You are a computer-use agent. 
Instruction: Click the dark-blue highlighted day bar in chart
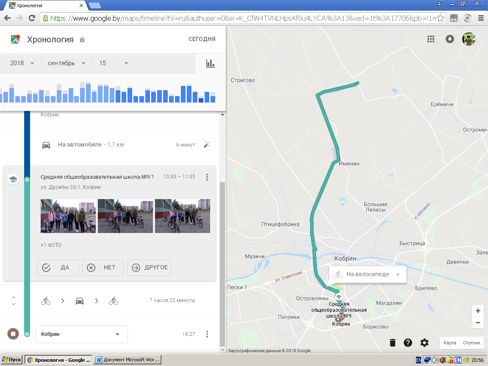coord(201,100)
